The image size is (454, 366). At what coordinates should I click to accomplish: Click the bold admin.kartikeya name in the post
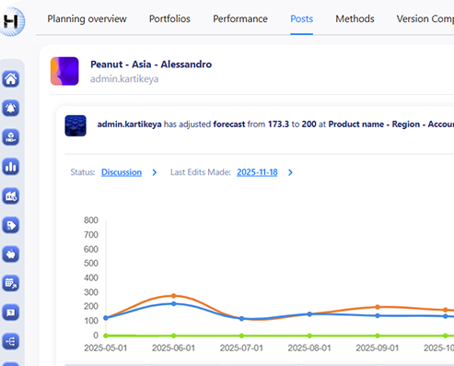point(129,124)
